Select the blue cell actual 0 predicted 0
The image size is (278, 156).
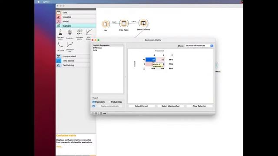click(x=151, y=60)
